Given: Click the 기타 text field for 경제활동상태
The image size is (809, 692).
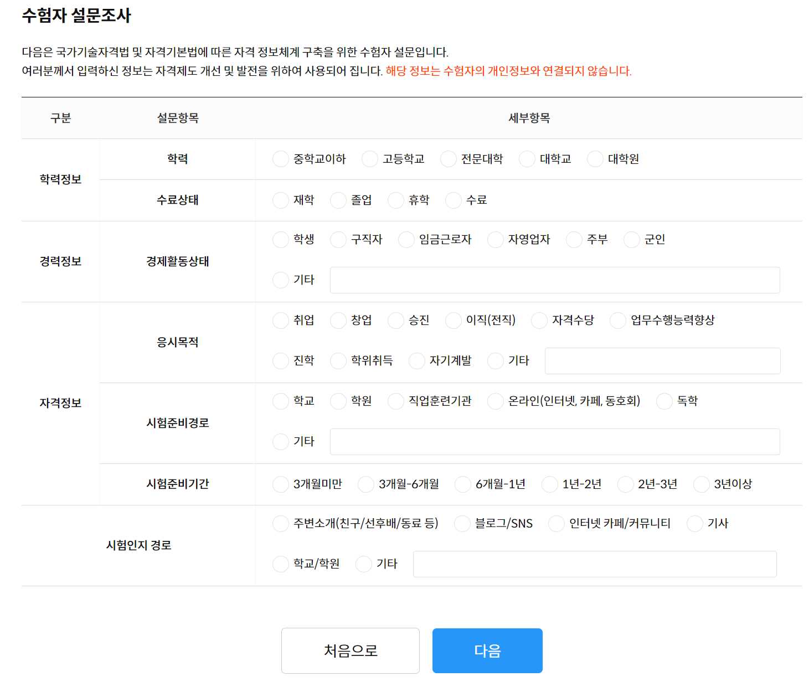Looking at the screenshot, I should [x=554, y=280].
